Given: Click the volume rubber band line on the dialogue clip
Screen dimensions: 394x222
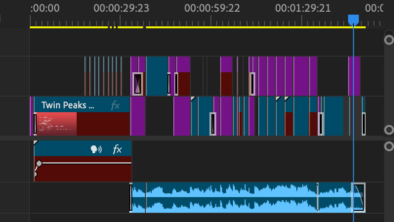Looking at the screenshot, I should pos(87,163).
